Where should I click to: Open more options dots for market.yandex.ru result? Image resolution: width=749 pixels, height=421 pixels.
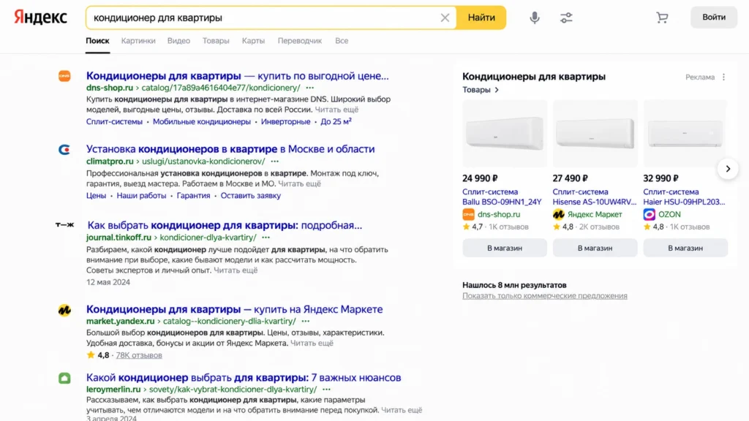pyautogui.click(x=306, y=322)
